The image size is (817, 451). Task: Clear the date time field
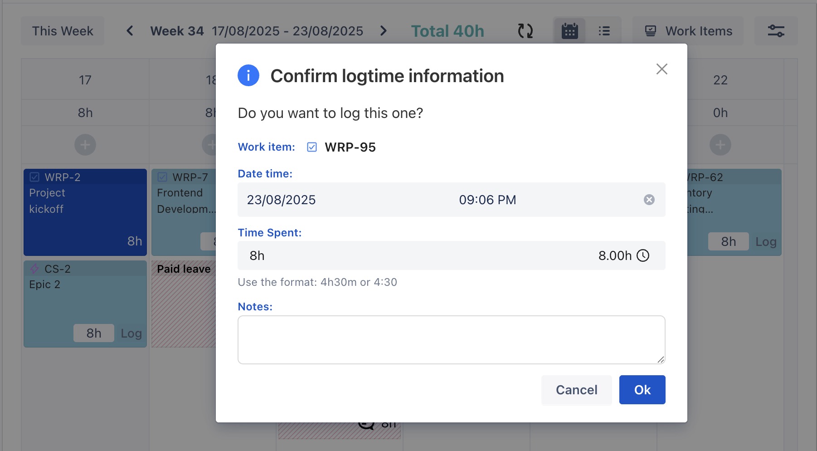tap(649, 200)
